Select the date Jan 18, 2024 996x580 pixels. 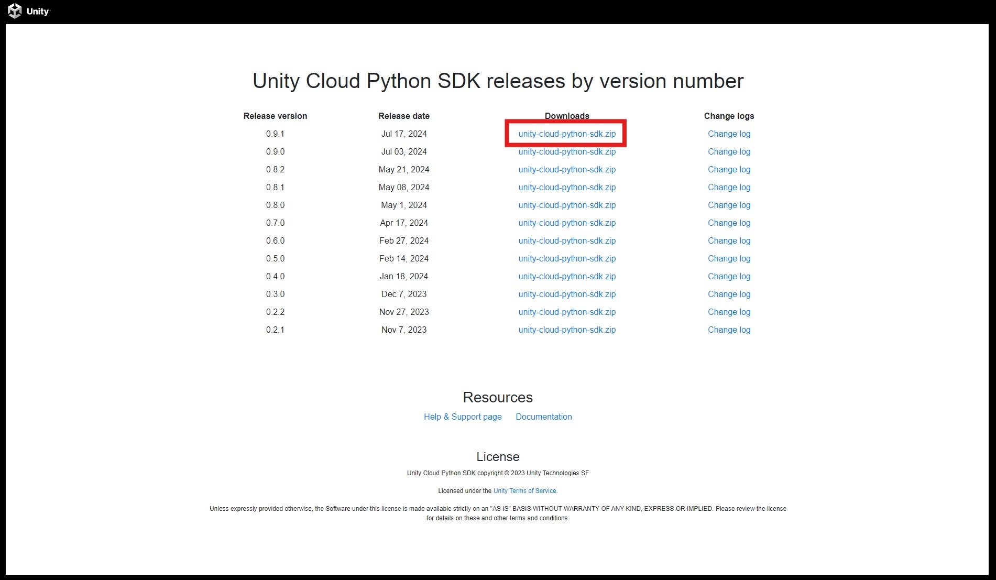[404, 276]
